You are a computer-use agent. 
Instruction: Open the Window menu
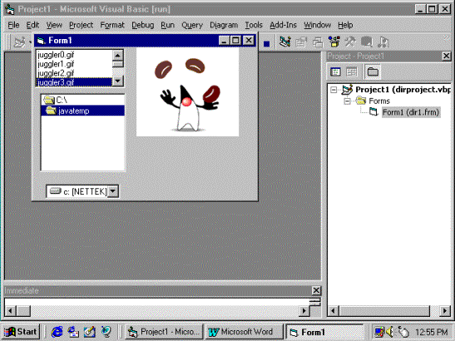[317, 25]
